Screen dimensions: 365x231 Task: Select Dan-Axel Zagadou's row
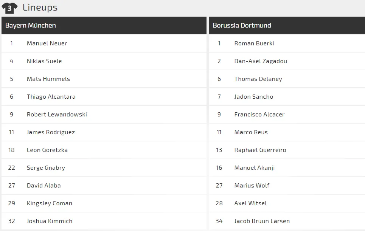pos(261,61)
